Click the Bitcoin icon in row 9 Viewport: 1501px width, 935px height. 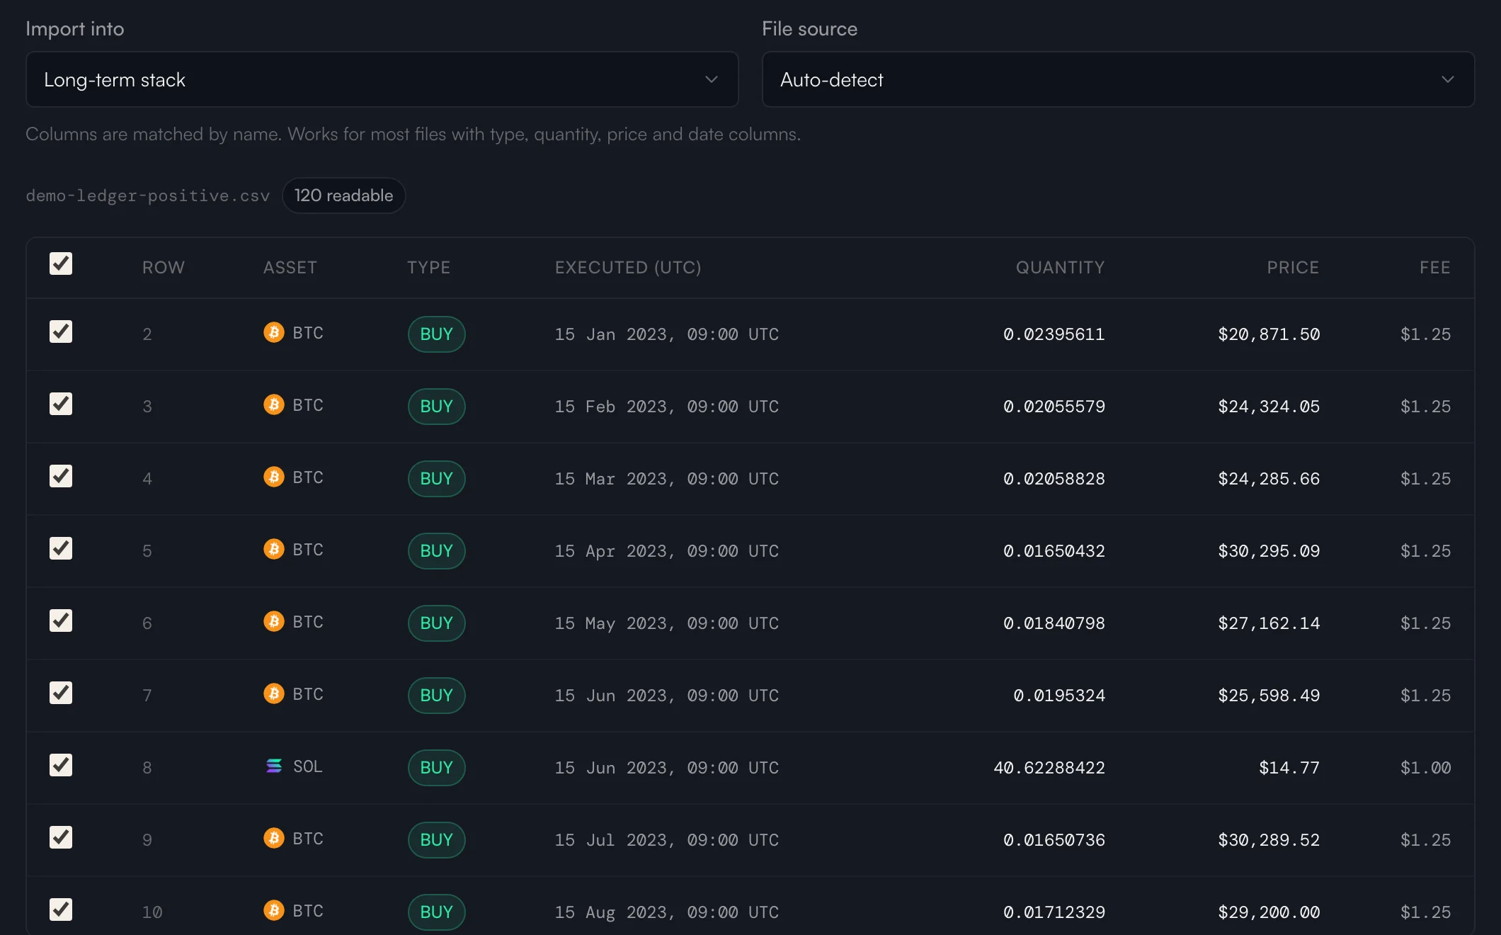[x=274, y=838]
